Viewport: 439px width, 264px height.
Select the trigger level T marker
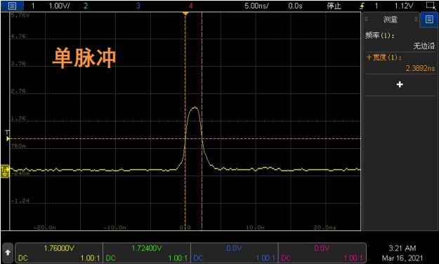pos(8,136)
